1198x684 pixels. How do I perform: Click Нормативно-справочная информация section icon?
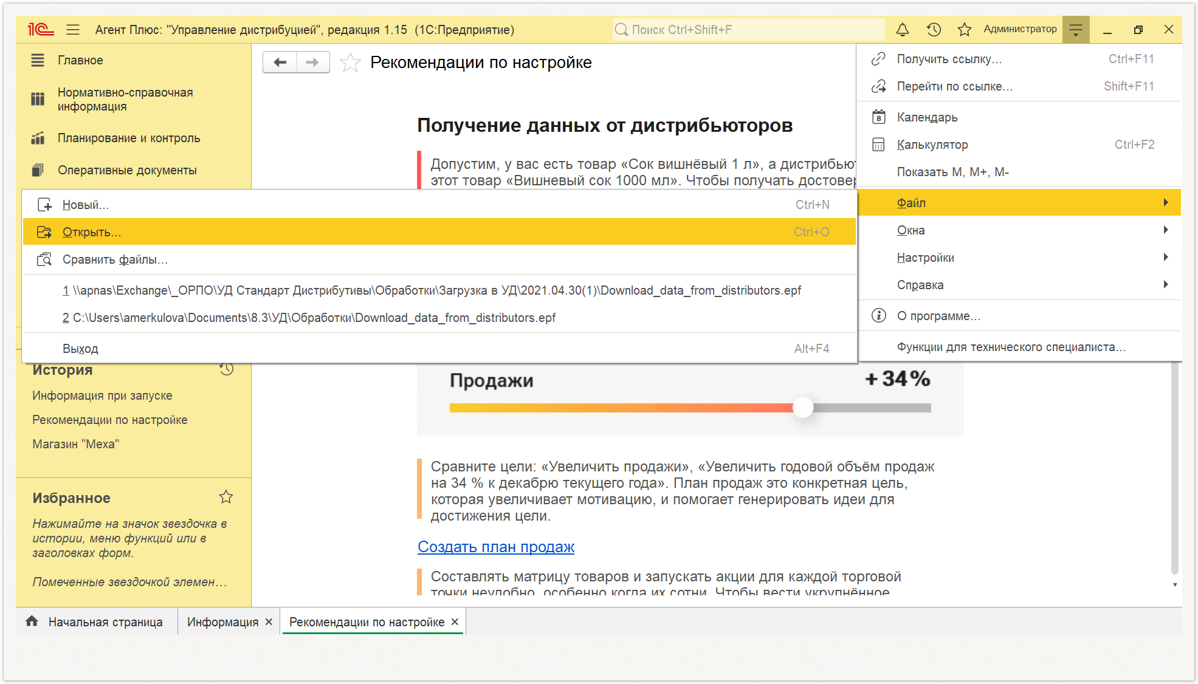click(x=38, y=99)
